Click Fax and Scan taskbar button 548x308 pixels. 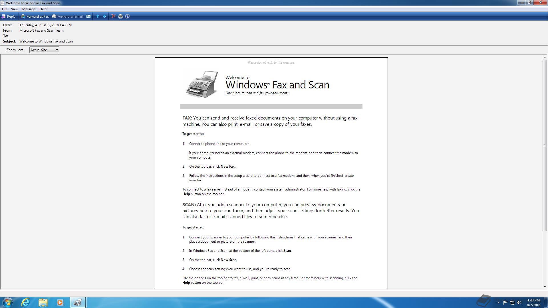(x=78, y=302)
